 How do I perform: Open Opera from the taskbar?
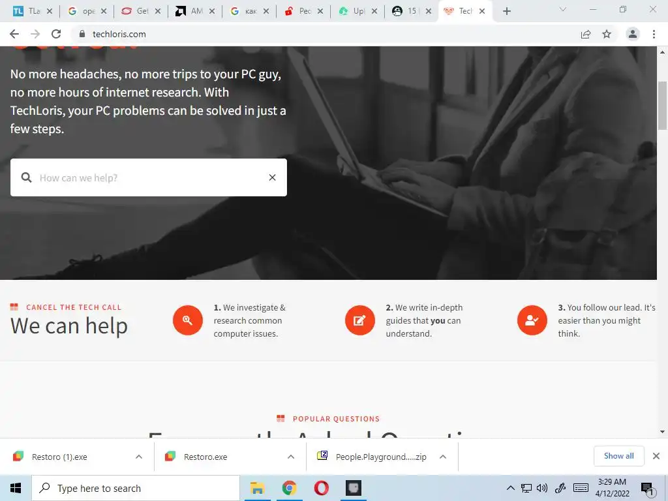pyautogui.click(x=321, y=488)
